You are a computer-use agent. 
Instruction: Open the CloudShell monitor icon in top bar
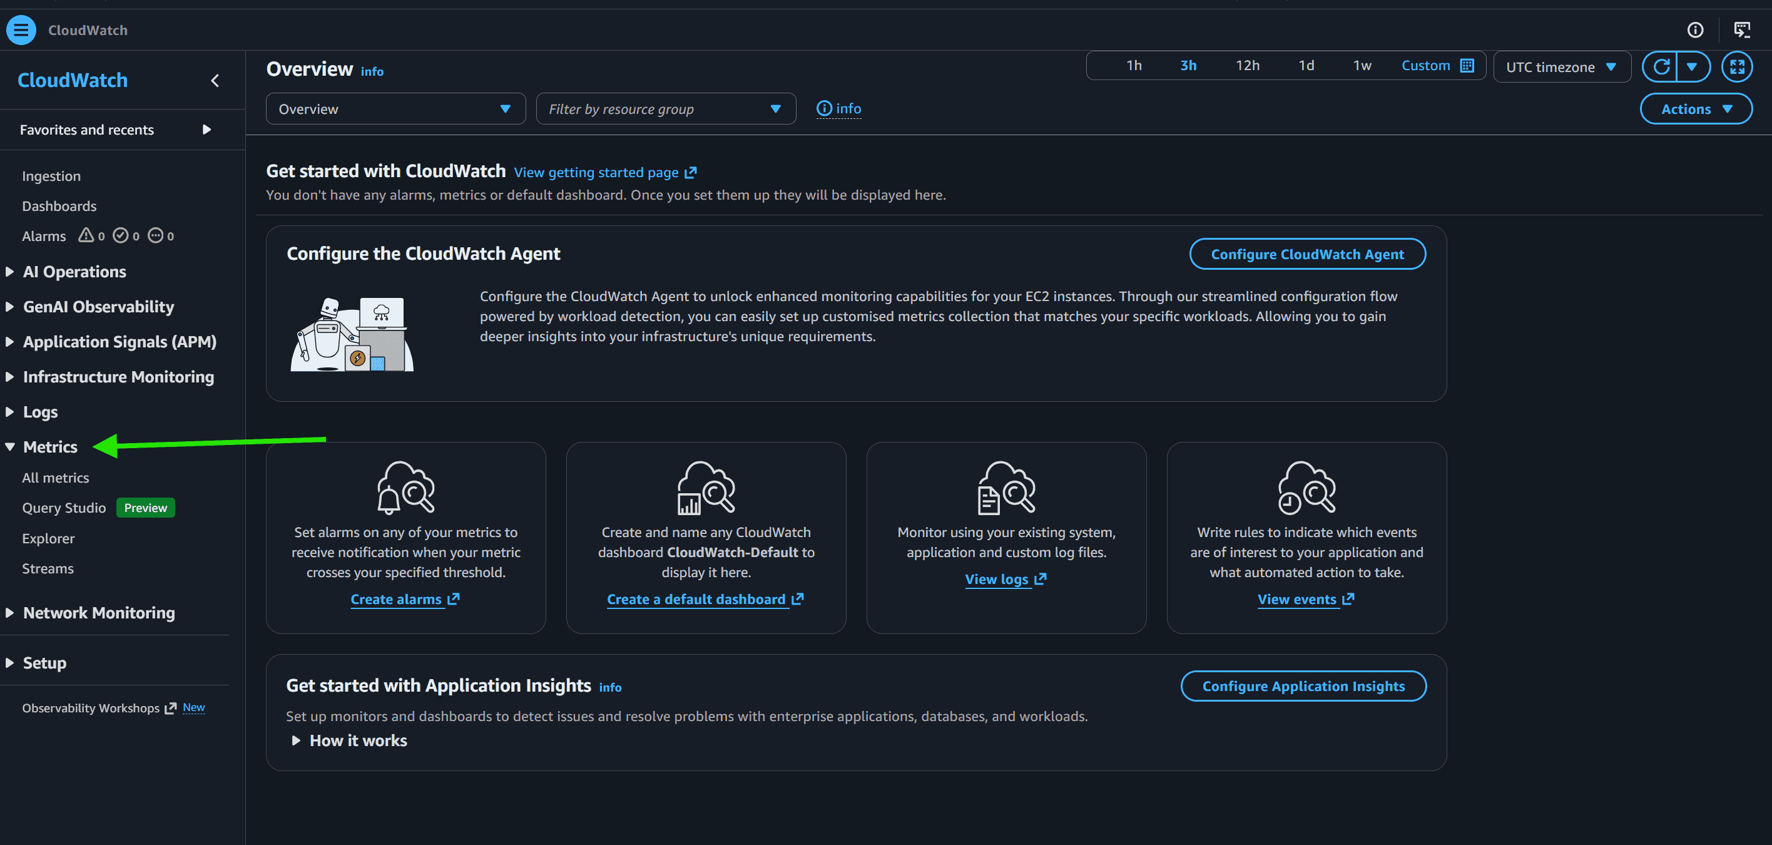click(1742, 29)
